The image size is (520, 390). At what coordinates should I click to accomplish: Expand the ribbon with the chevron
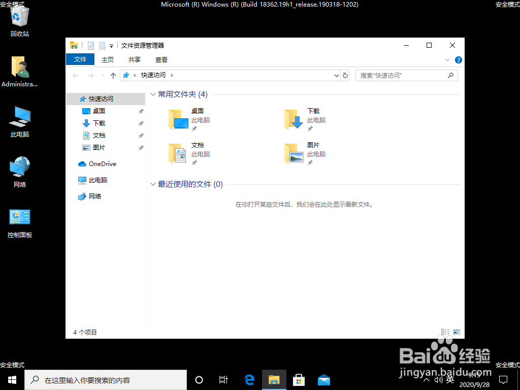[447, 60]
